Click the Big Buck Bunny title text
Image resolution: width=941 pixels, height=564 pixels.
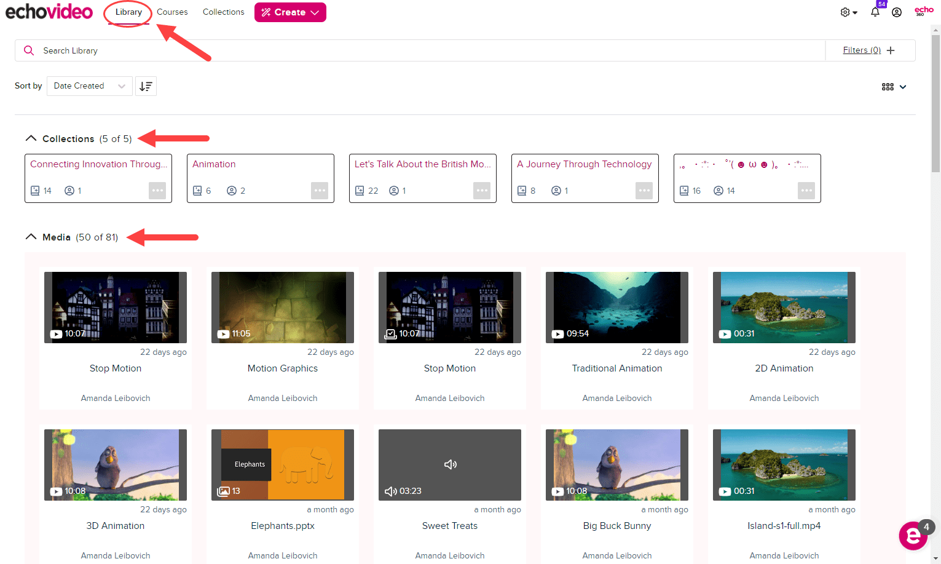(617, 526)
